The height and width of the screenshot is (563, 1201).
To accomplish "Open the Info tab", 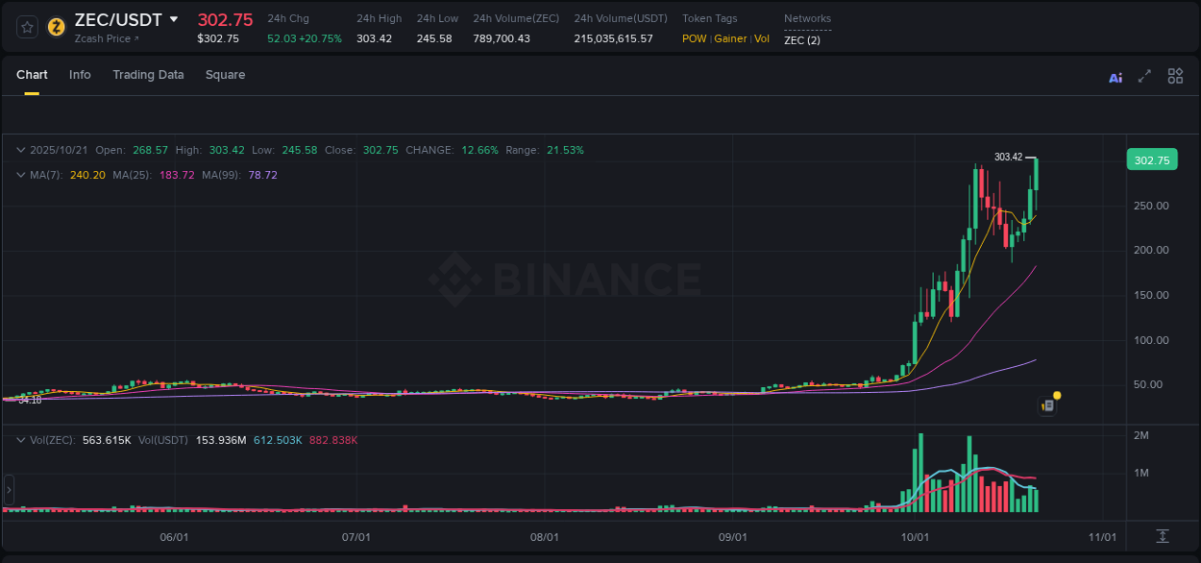I will (80, 74).
